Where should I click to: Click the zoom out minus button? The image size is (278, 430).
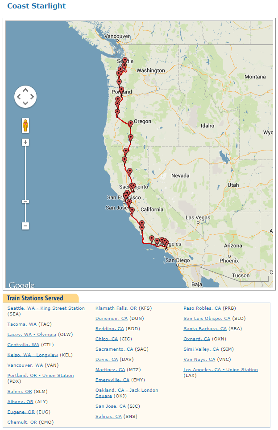25,226
